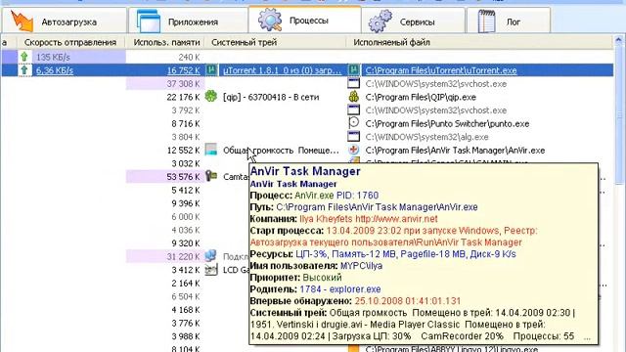The image size is (626, 352).
Task: Select the AnVir Task Manager\AnVir.exe path
Action: point(455,151)
